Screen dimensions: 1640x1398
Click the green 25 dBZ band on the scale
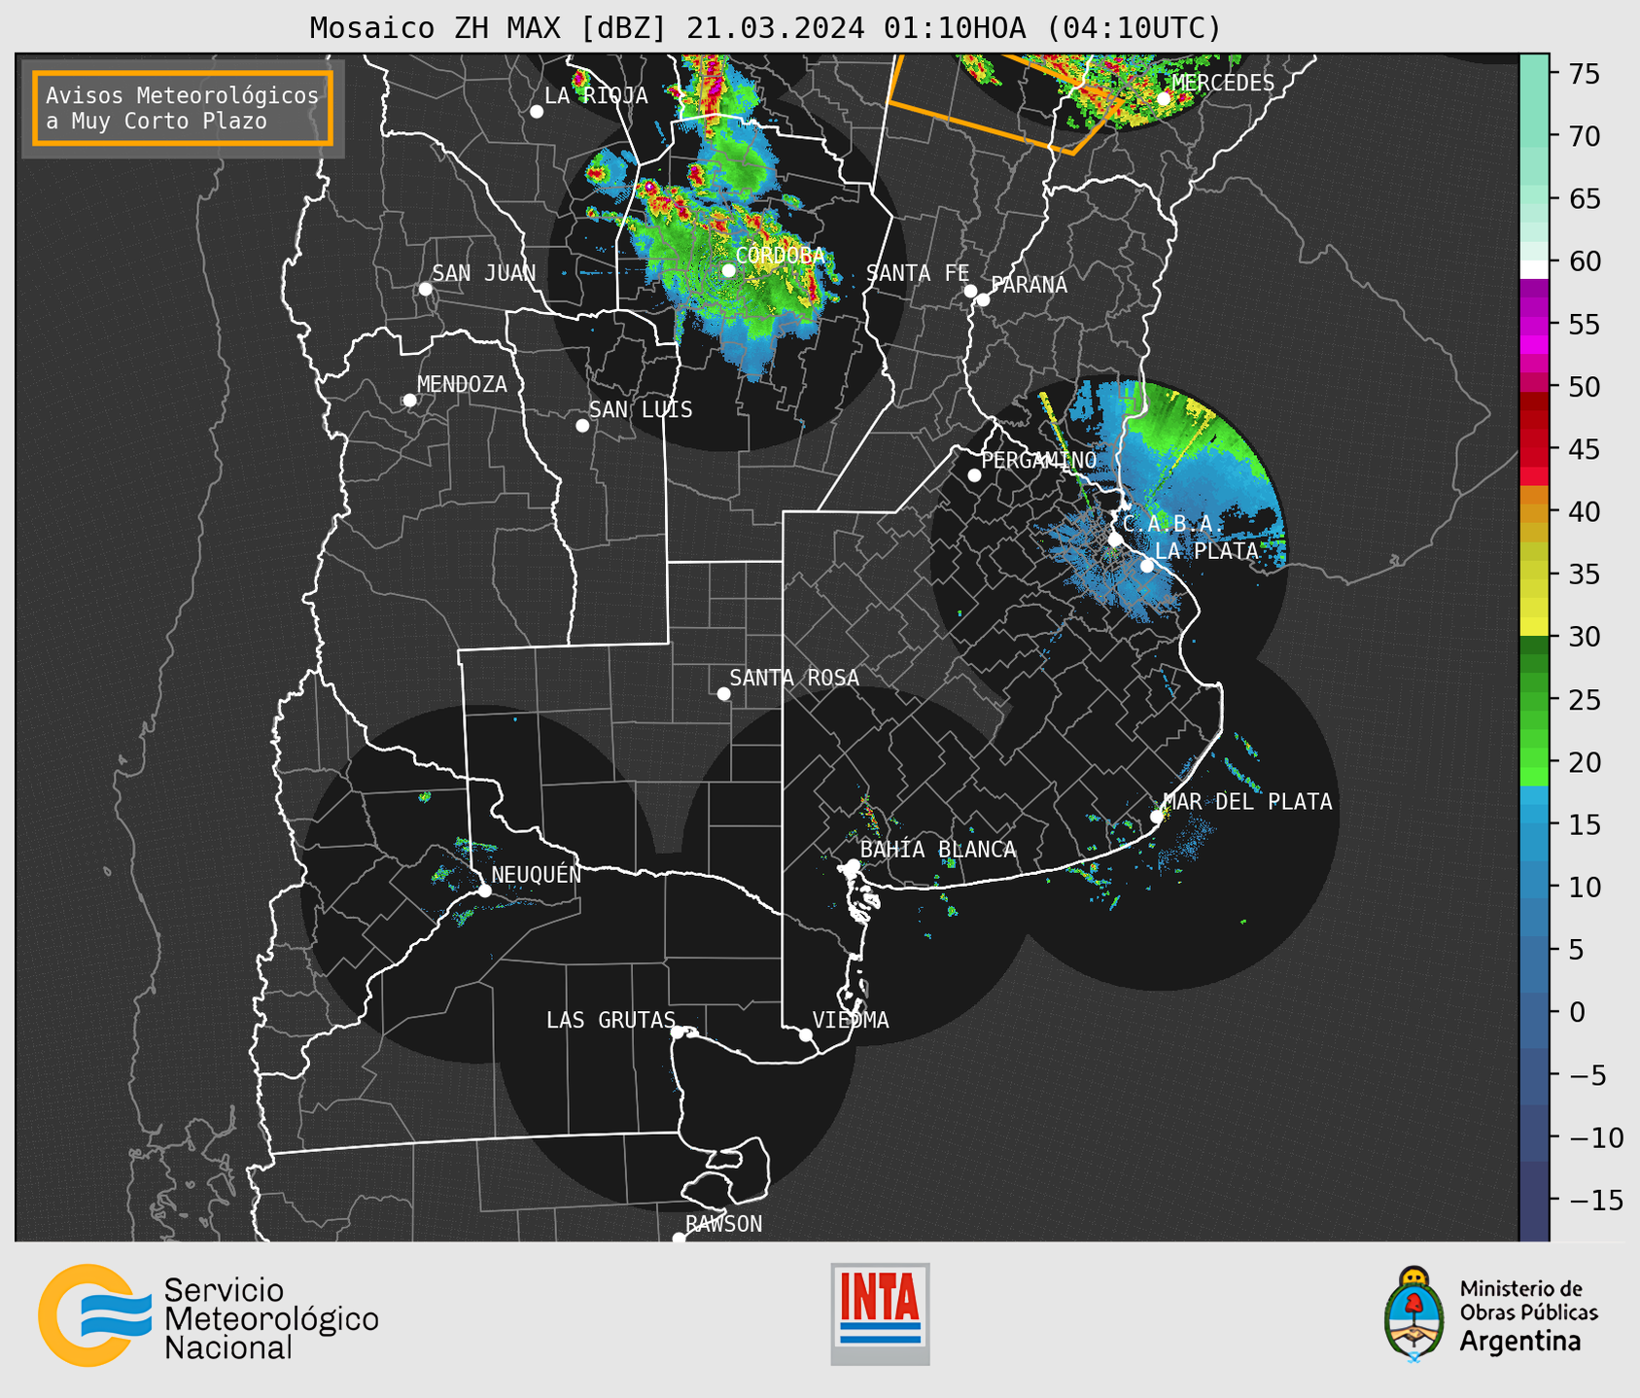(1533, 699)
